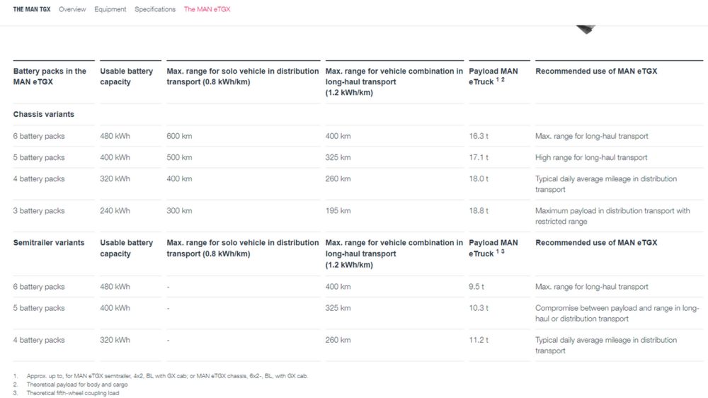Select the 11.2 t payload cell
Viewport: 708px width, 398px height.
(479, 340)
